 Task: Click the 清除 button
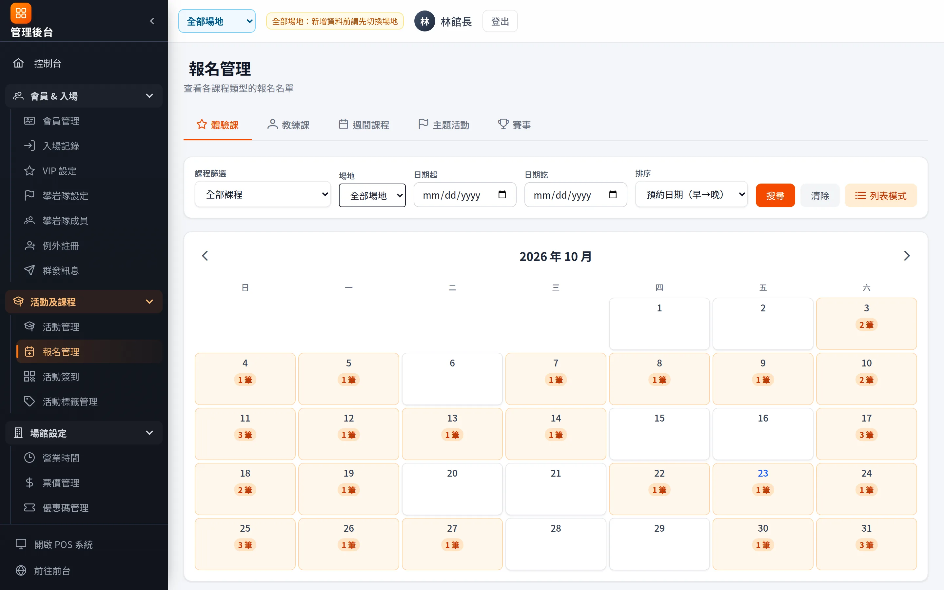coord(820,195)
